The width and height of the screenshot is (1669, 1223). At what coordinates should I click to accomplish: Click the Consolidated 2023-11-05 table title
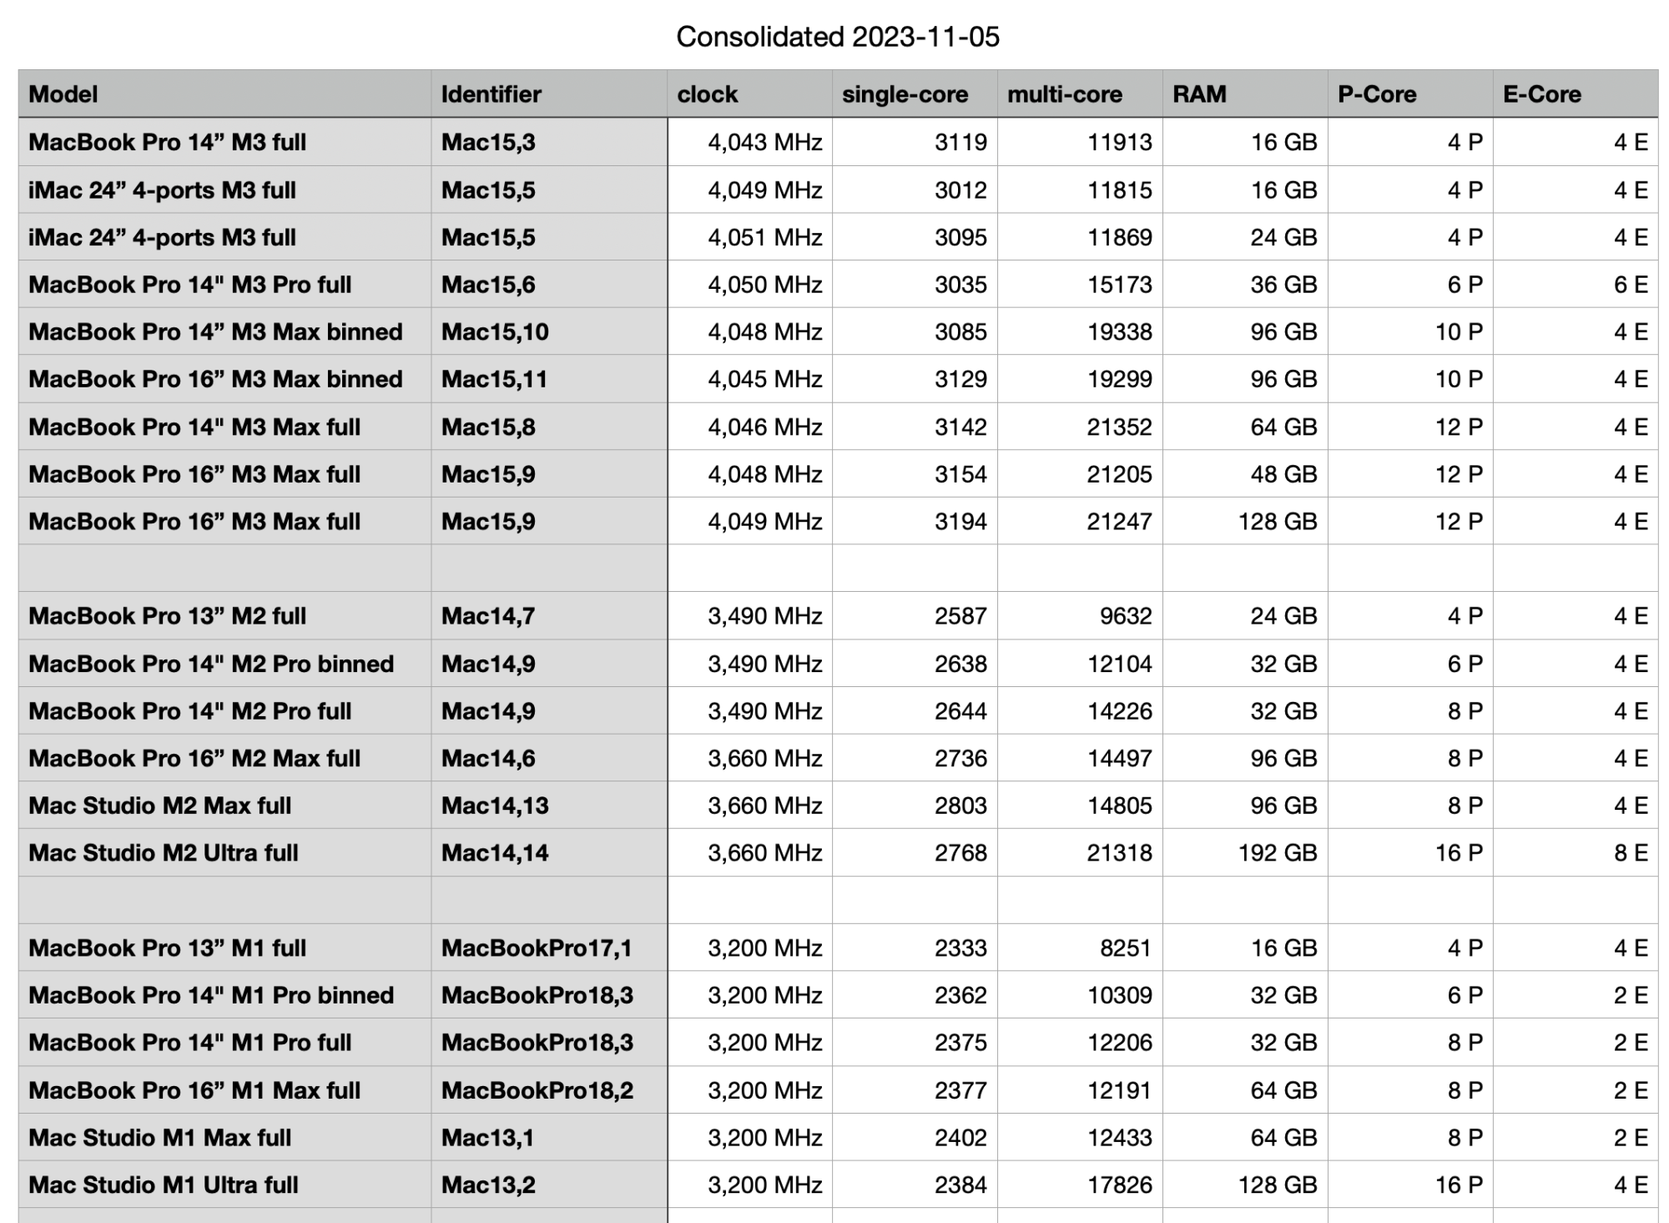(837, 37)
